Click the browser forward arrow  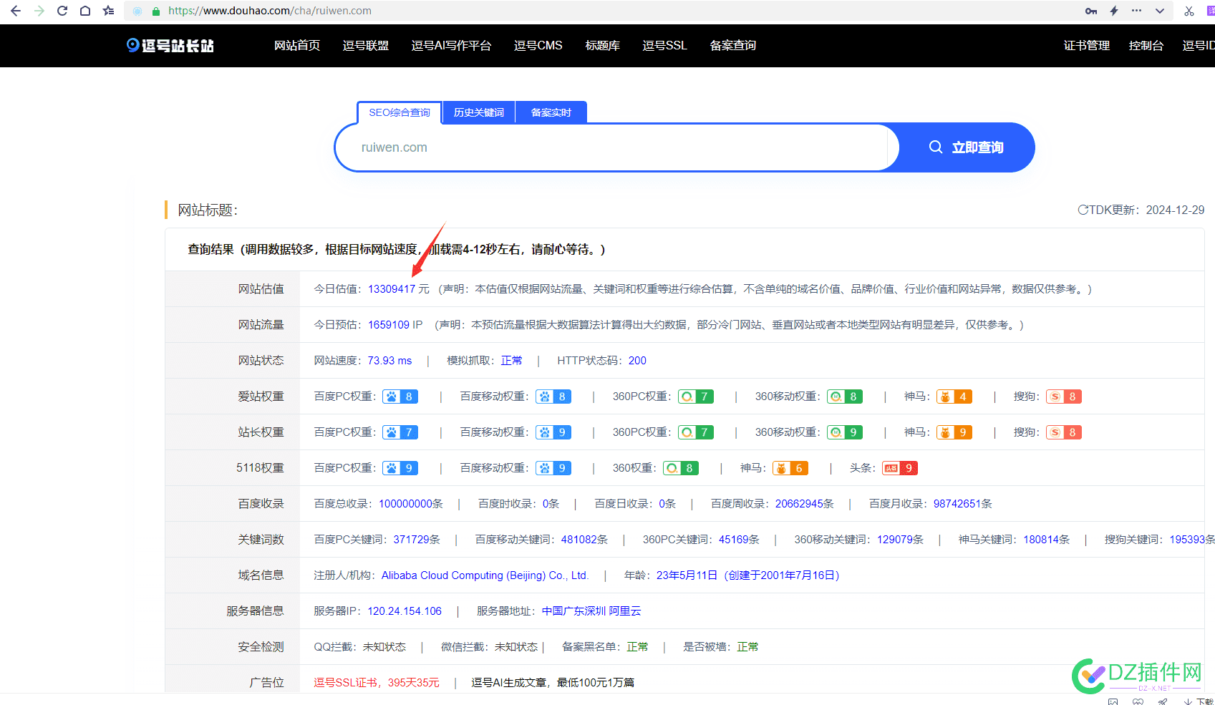tap(39, 11)
